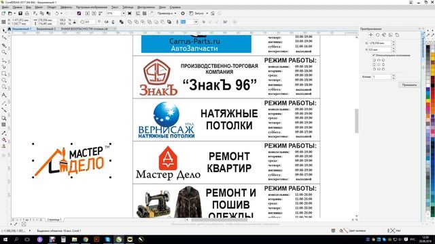Open the zoom level dropdown

tap(124, 14)
